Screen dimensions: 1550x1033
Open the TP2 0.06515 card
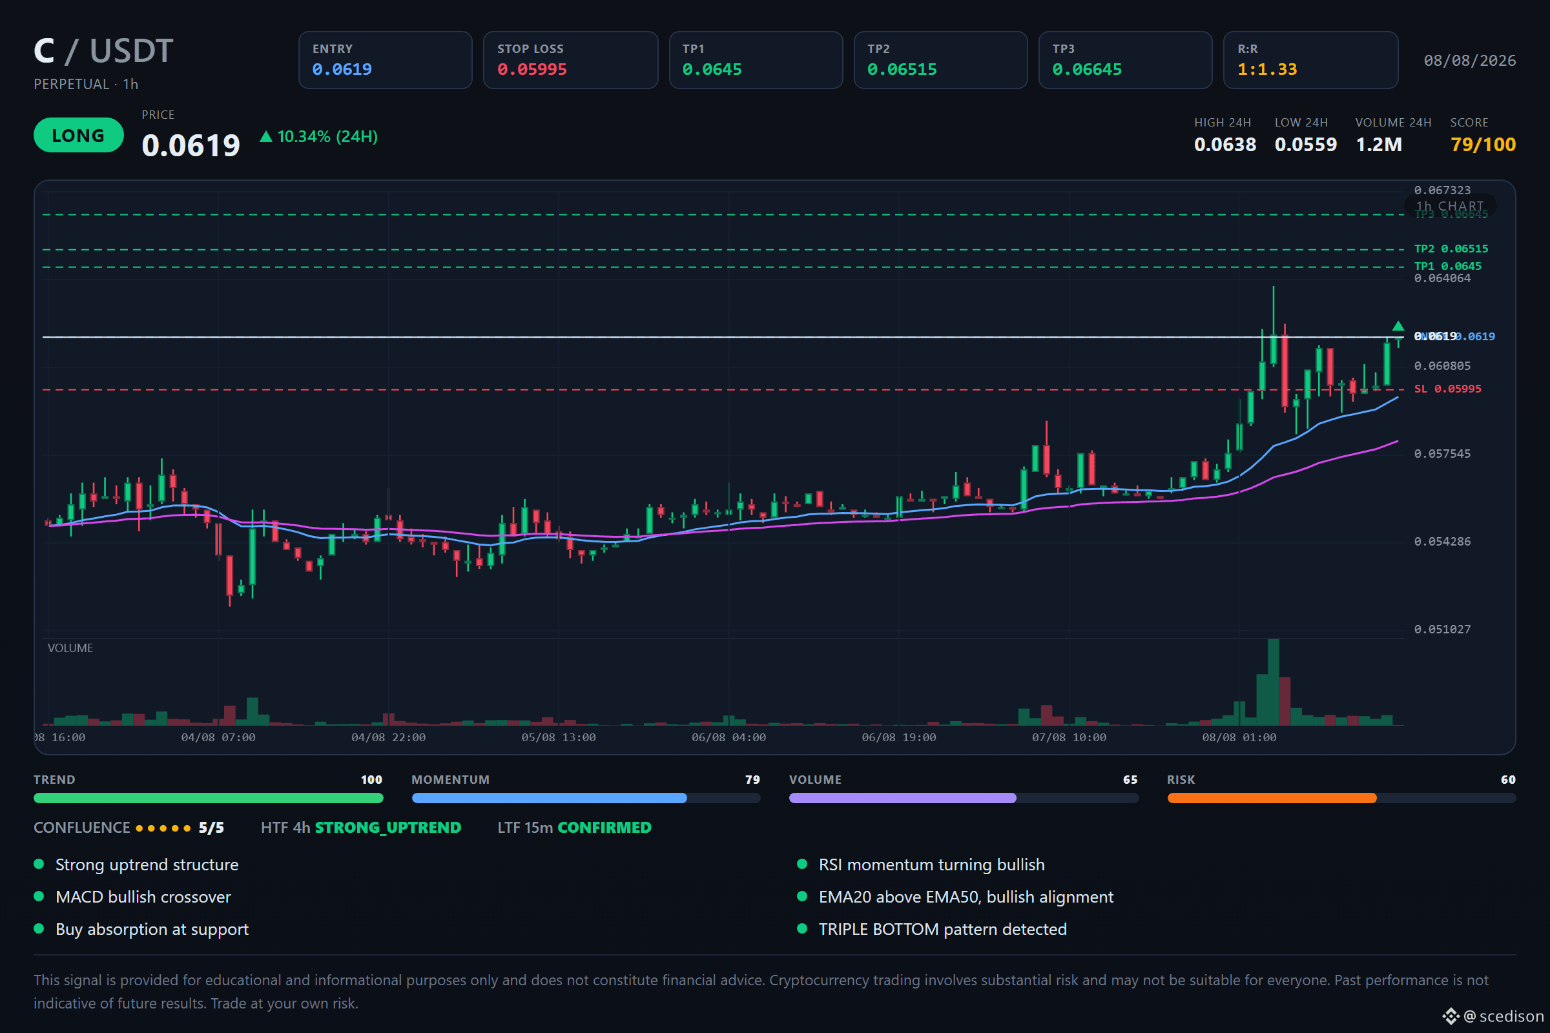pyautogui.click(x=940, y=60)
